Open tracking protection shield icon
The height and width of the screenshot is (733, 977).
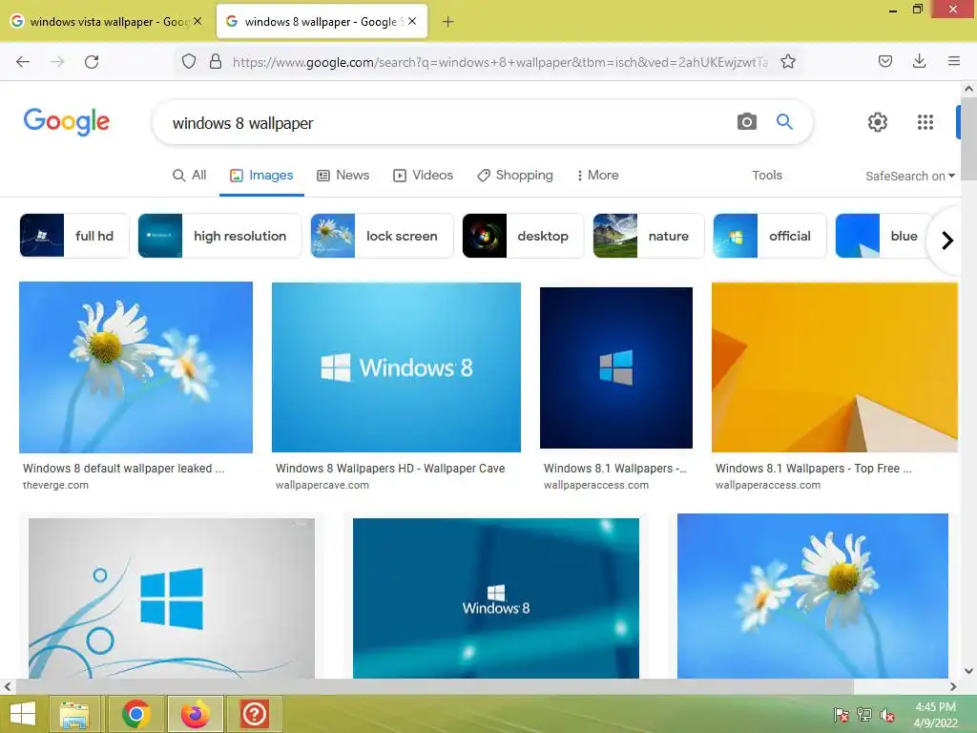click(x=189, y=62)
